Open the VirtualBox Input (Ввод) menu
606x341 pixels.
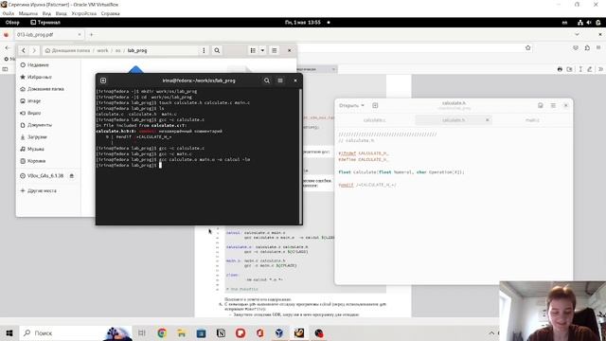[61, 13]
